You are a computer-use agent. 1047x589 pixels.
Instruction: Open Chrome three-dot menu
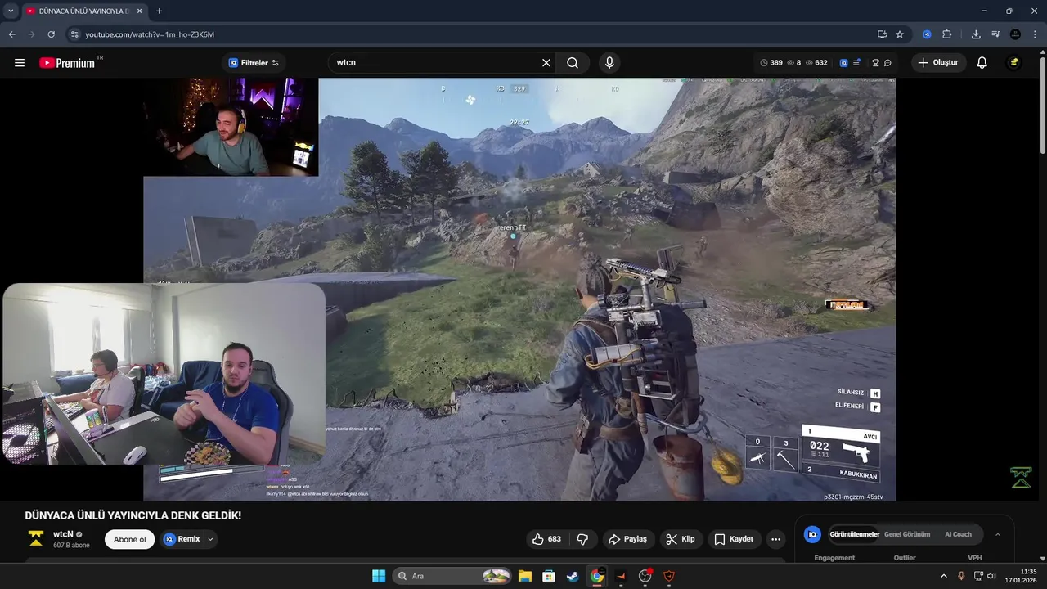[x=1035, y=34]
